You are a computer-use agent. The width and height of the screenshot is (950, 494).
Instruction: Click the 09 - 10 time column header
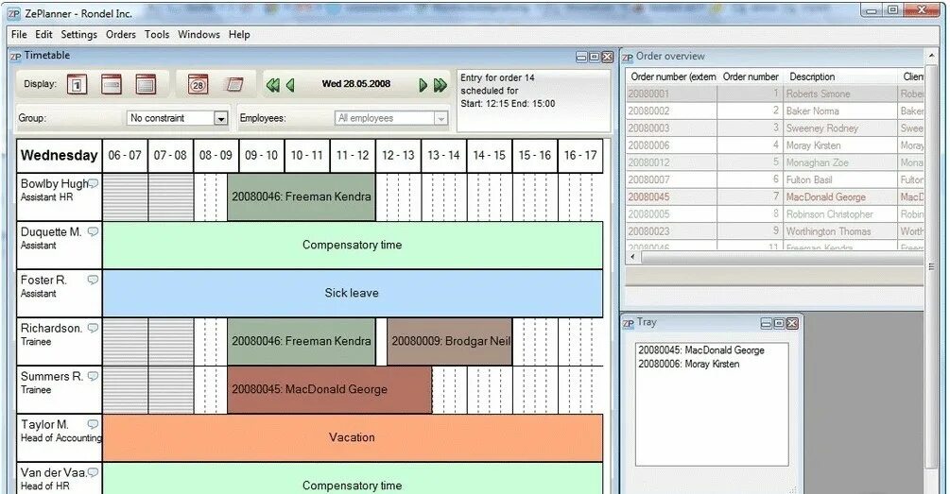261,156
